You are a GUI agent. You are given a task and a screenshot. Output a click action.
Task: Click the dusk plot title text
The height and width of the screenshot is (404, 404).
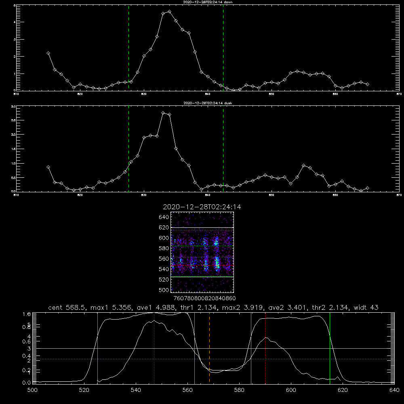tap(208, 103)
